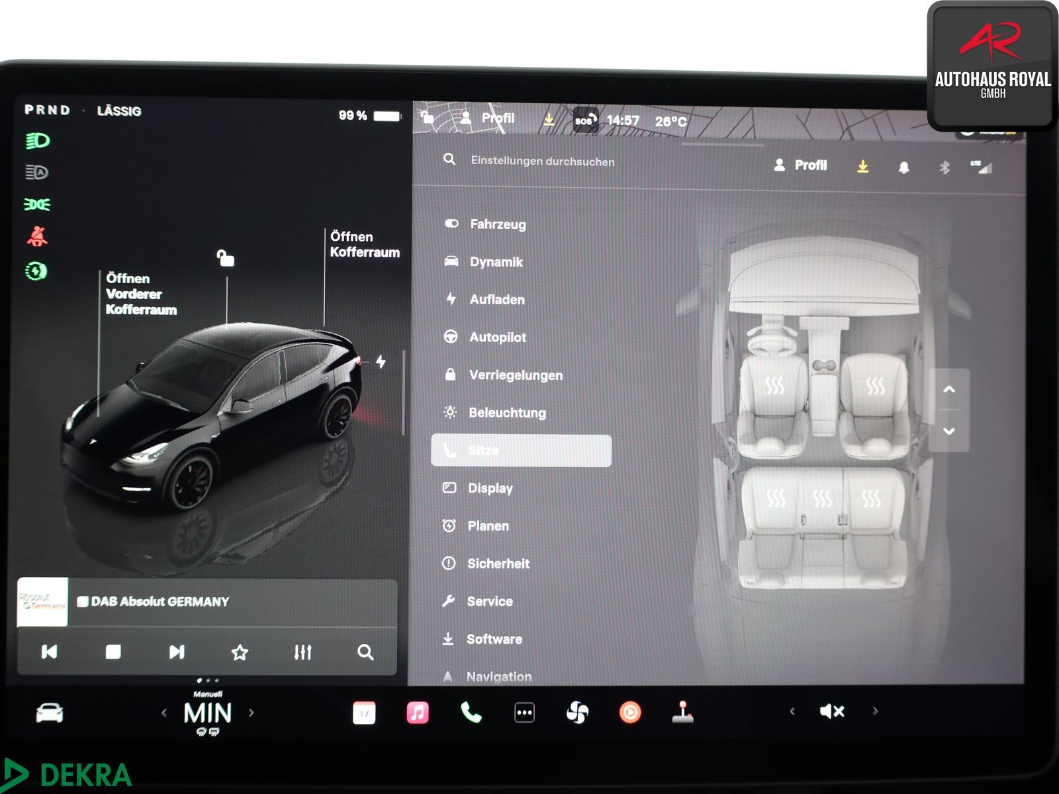
Task: Skip to next radio station
Action: click(x=176, y=652)
